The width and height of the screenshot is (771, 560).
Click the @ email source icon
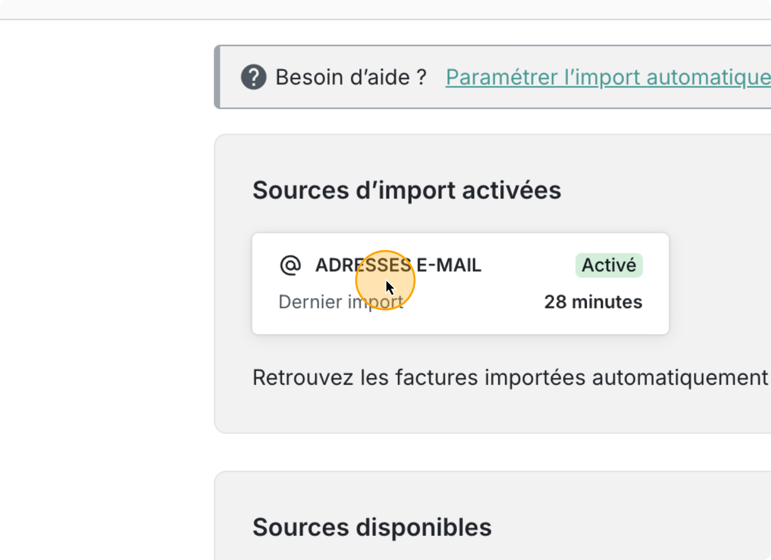tap(290, 265)
